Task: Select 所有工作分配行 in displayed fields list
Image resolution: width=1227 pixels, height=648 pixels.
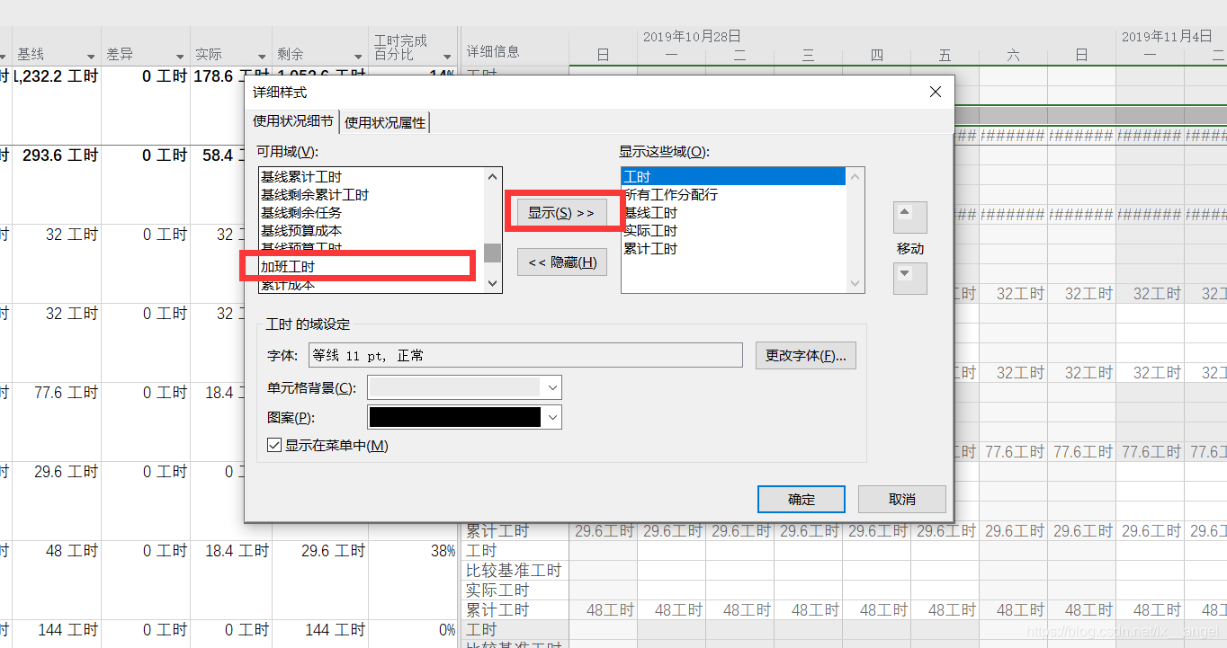Action: (x=670, y=195)
